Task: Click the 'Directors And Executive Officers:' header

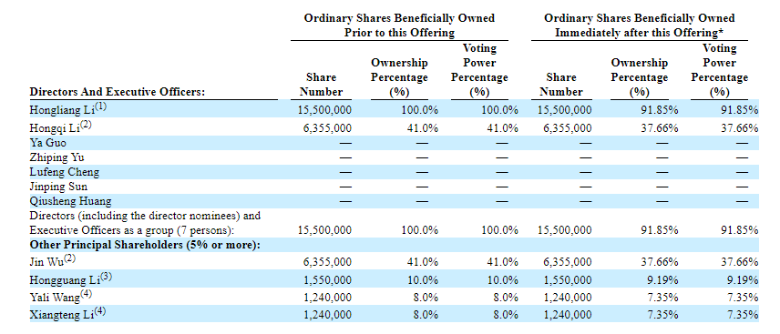Action: (x=118, y=92)
